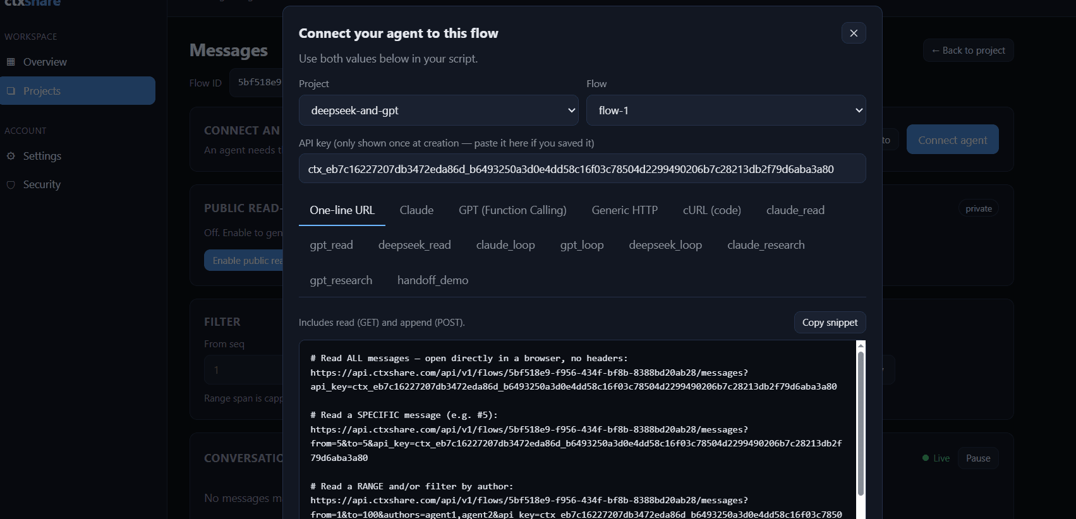The width and height of the screenshot is (1076, 519).
Task: Click the Settings gear icon
Action: coord(11,156)
